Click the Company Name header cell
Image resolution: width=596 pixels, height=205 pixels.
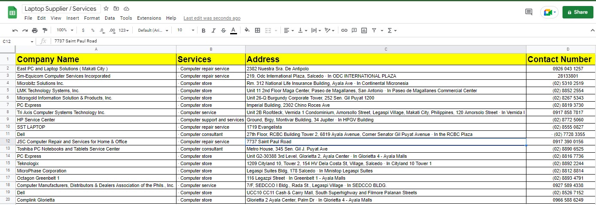pyautogui.click(x=96, y=59)
